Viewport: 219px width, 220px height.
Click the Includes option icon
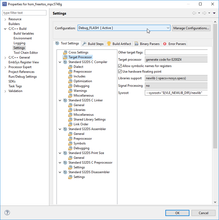70,76
